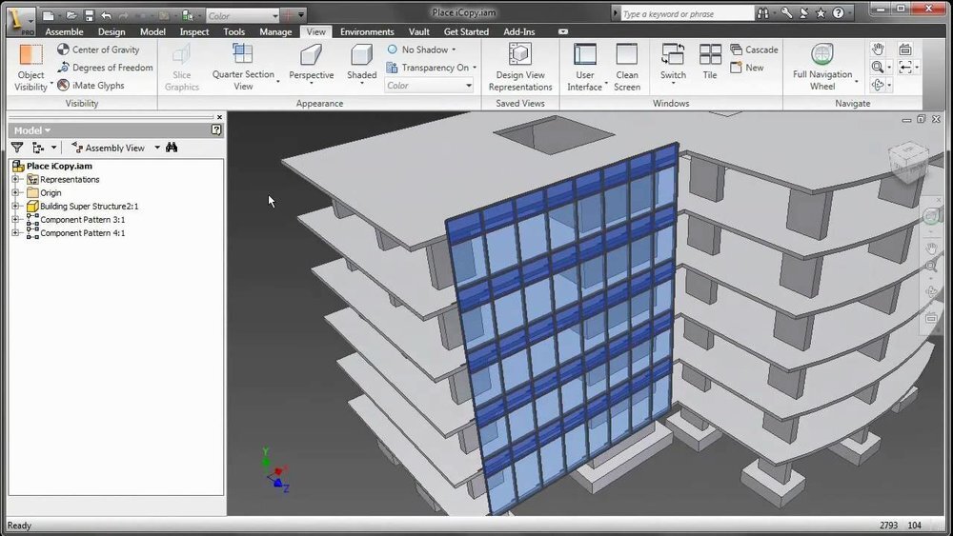Click the 'Ready' status bar text
Screen dimensions: 953x536
tap(19, 526)
